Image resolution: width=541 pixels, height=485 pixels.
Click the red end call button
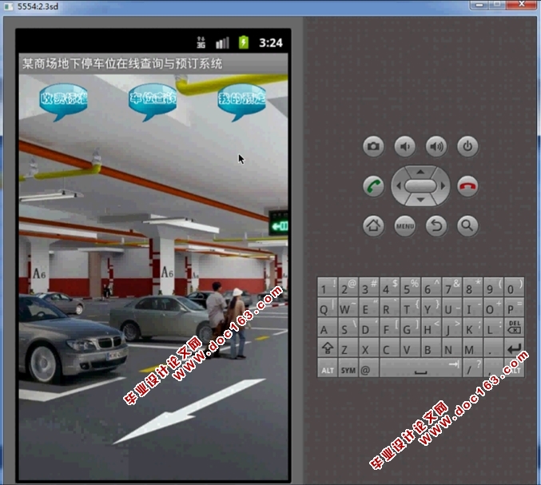(x=467, y=186)
